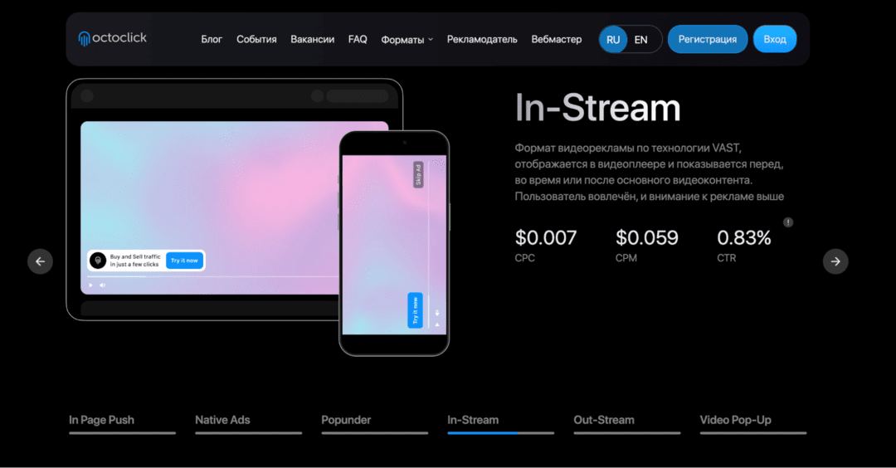Go to previous slide with left arrow
896x468 pixels.
40,261
